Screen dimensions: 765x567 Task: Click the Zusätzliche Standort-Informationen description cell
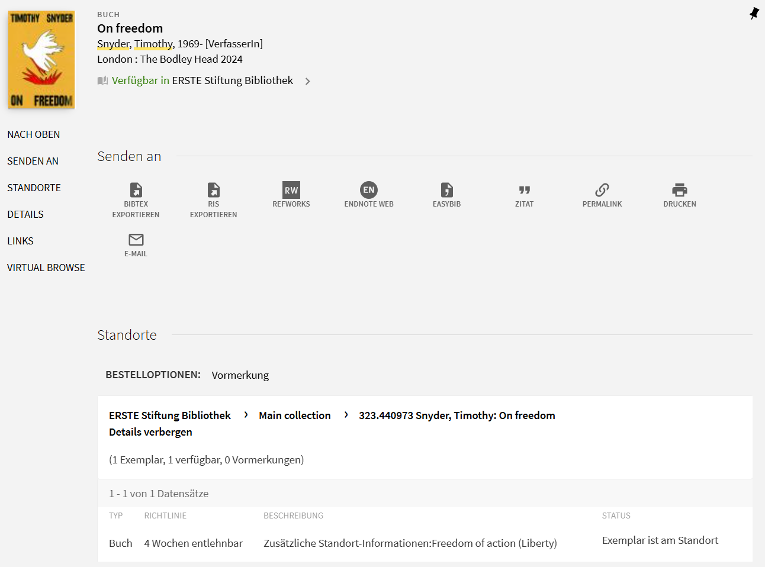click(x=410, y=543)
